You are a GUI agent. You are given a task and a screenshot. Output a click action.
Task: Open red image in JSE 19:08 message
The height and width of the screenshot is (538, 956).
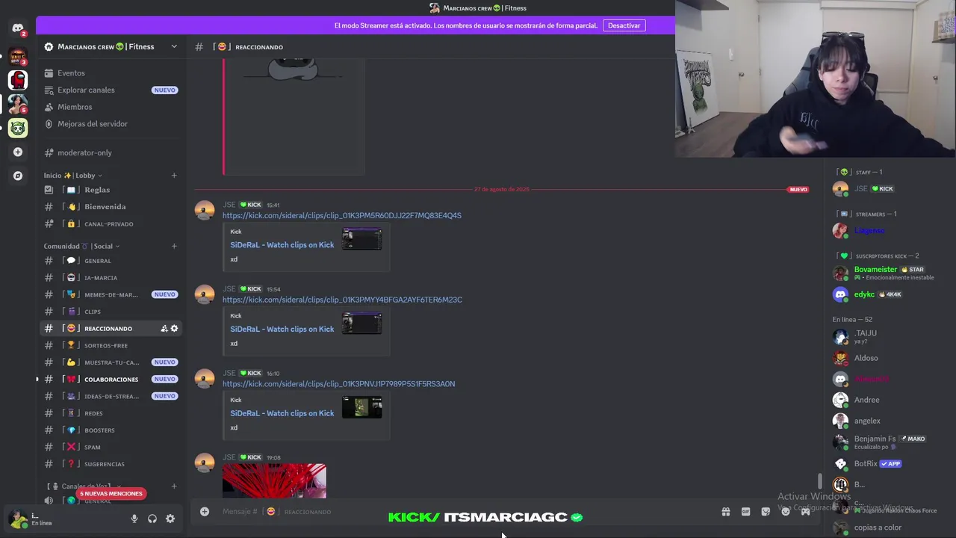274,480
